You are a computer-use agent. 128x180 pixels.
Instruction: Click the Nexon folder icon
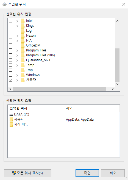(x=23, y=36)
